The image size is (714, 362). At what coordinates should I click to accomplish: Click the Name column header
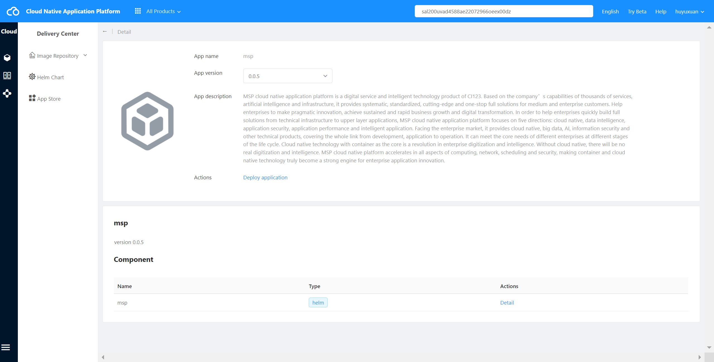[x=124, y=286]
